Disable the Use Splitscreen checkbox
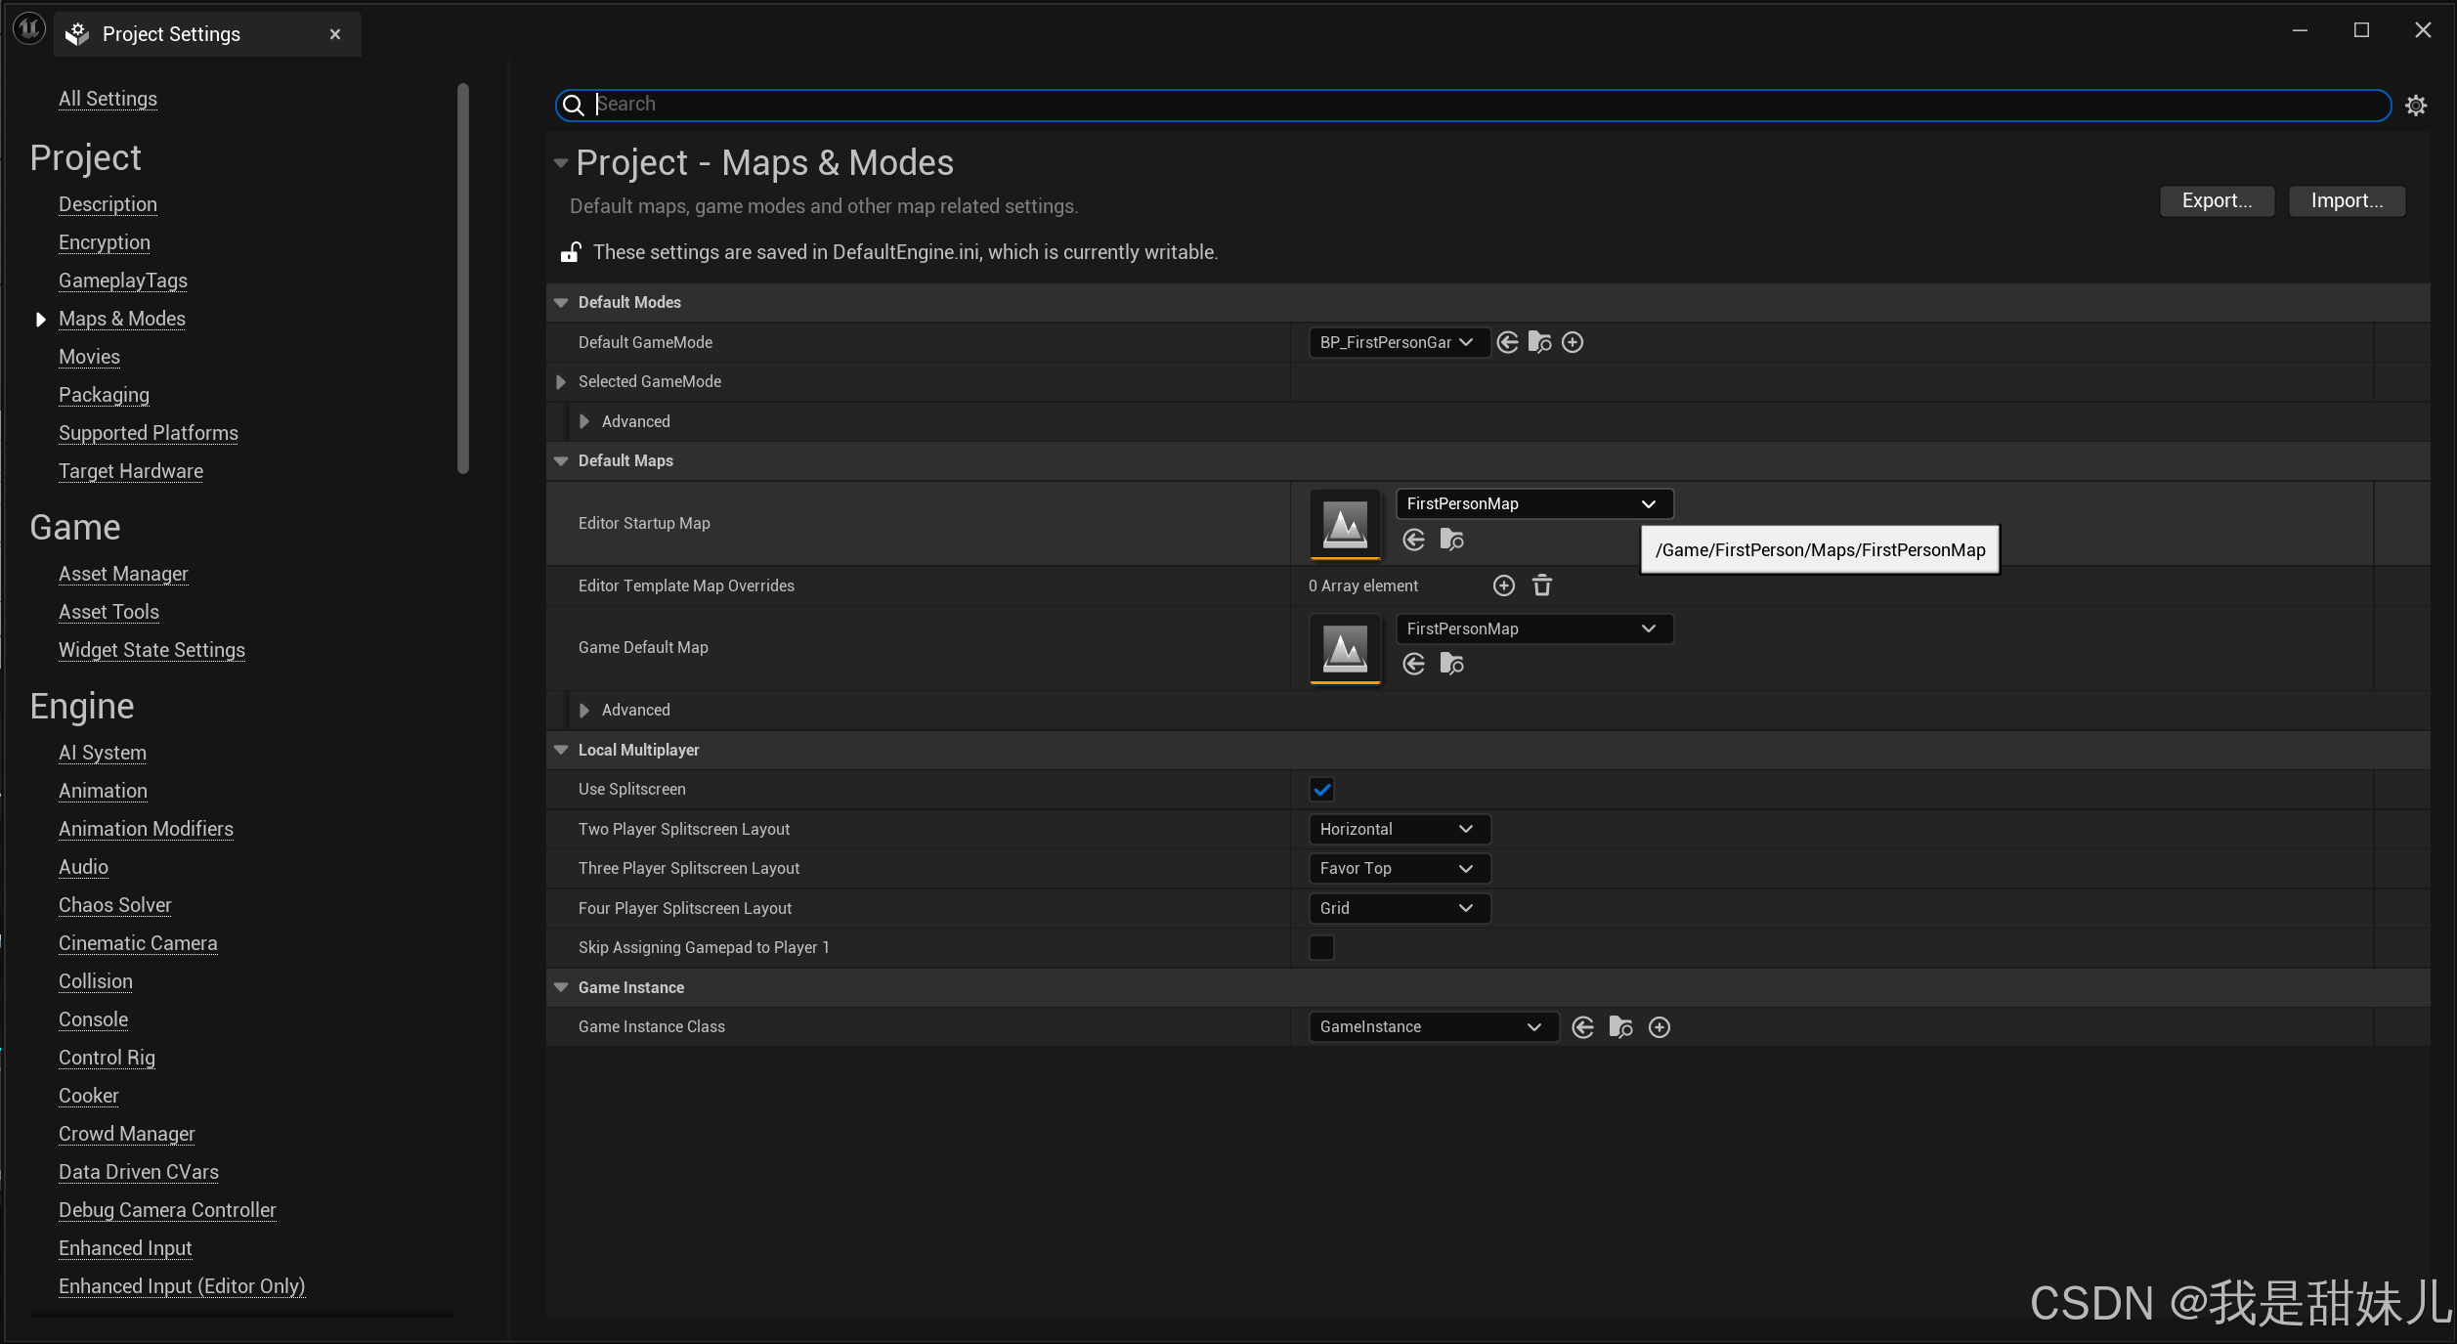This screenshot has height=1344, width=2457. pos(1321,790)
